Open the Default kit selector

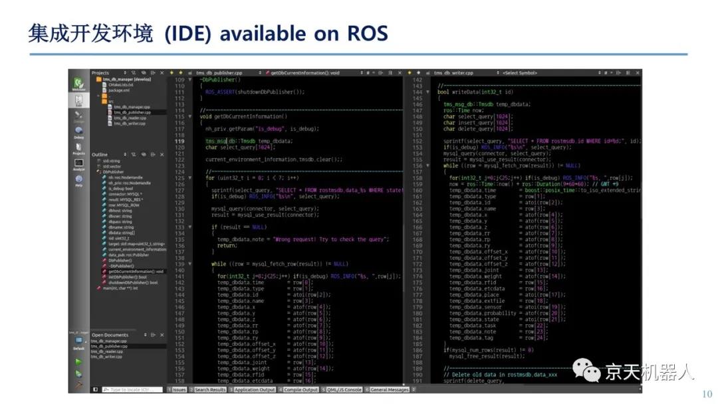click(x=78, y=342)
